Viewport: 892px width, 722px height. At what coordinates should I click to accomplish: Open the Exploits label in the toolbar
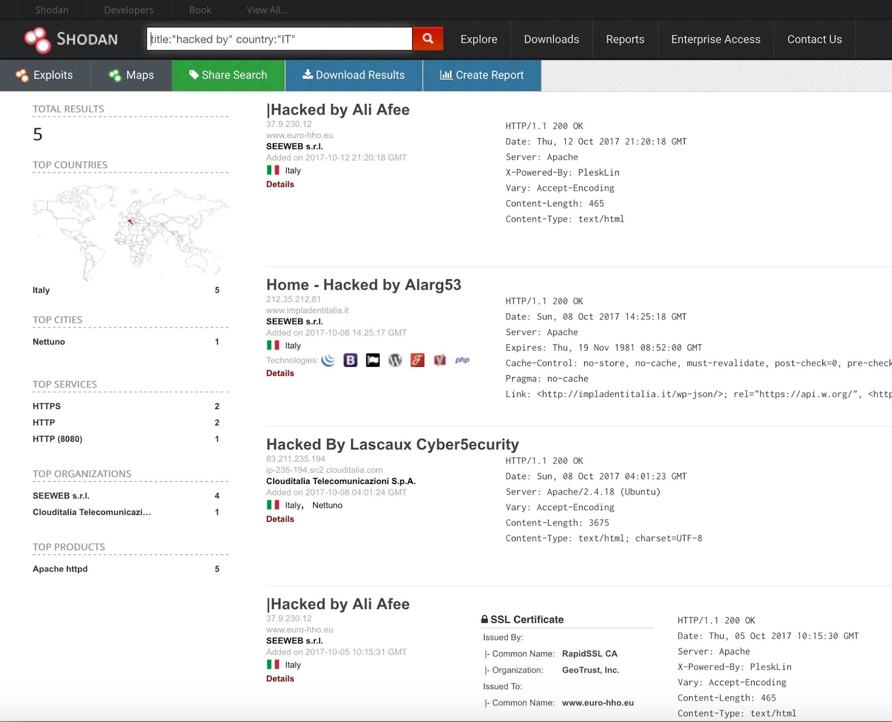click(53, 75)
